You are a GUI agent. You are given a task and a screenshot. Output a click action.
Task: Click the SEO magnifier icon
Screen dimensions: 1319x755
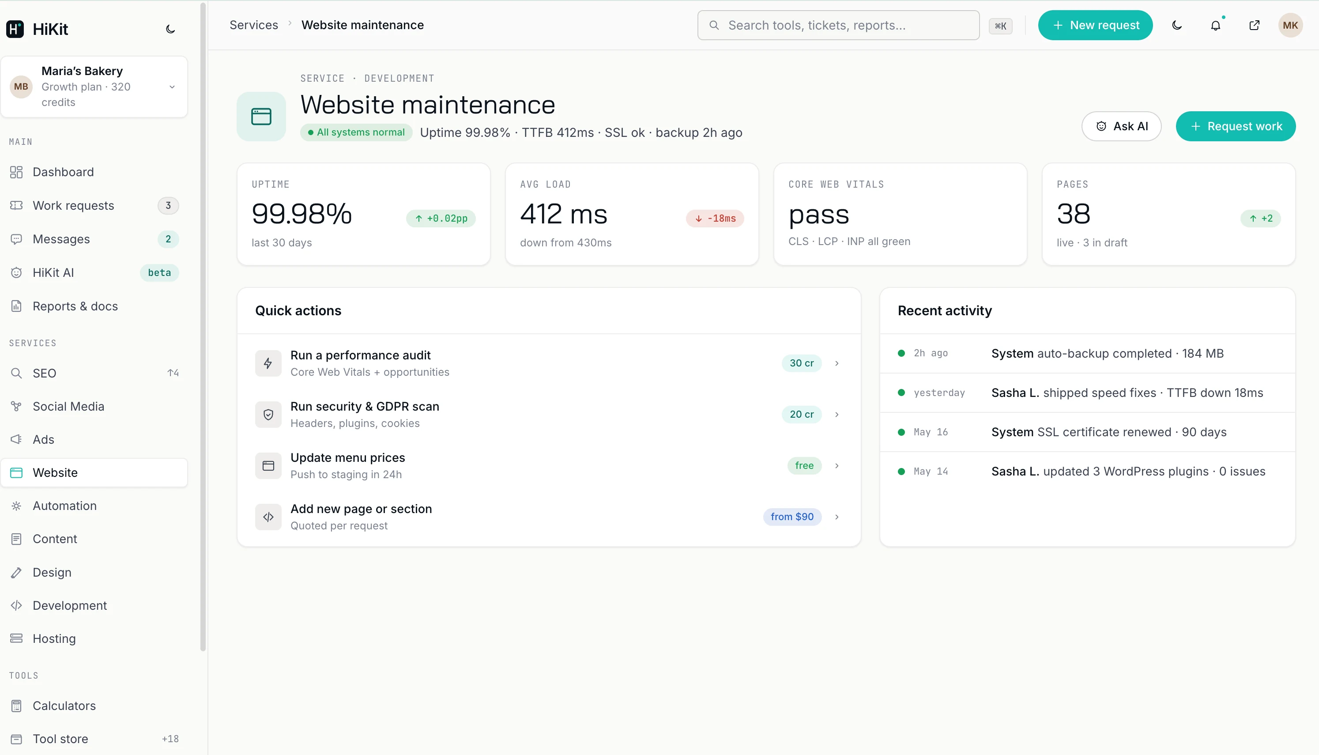[x=17, y=373]
